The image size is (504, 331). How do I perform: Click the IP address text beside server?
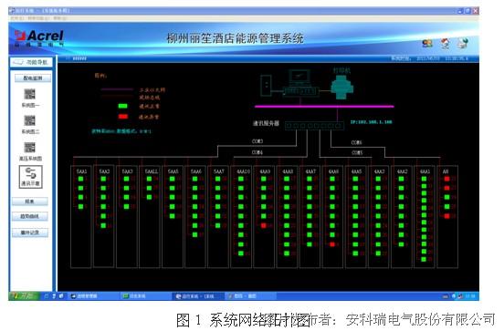(x=371, y=122)
